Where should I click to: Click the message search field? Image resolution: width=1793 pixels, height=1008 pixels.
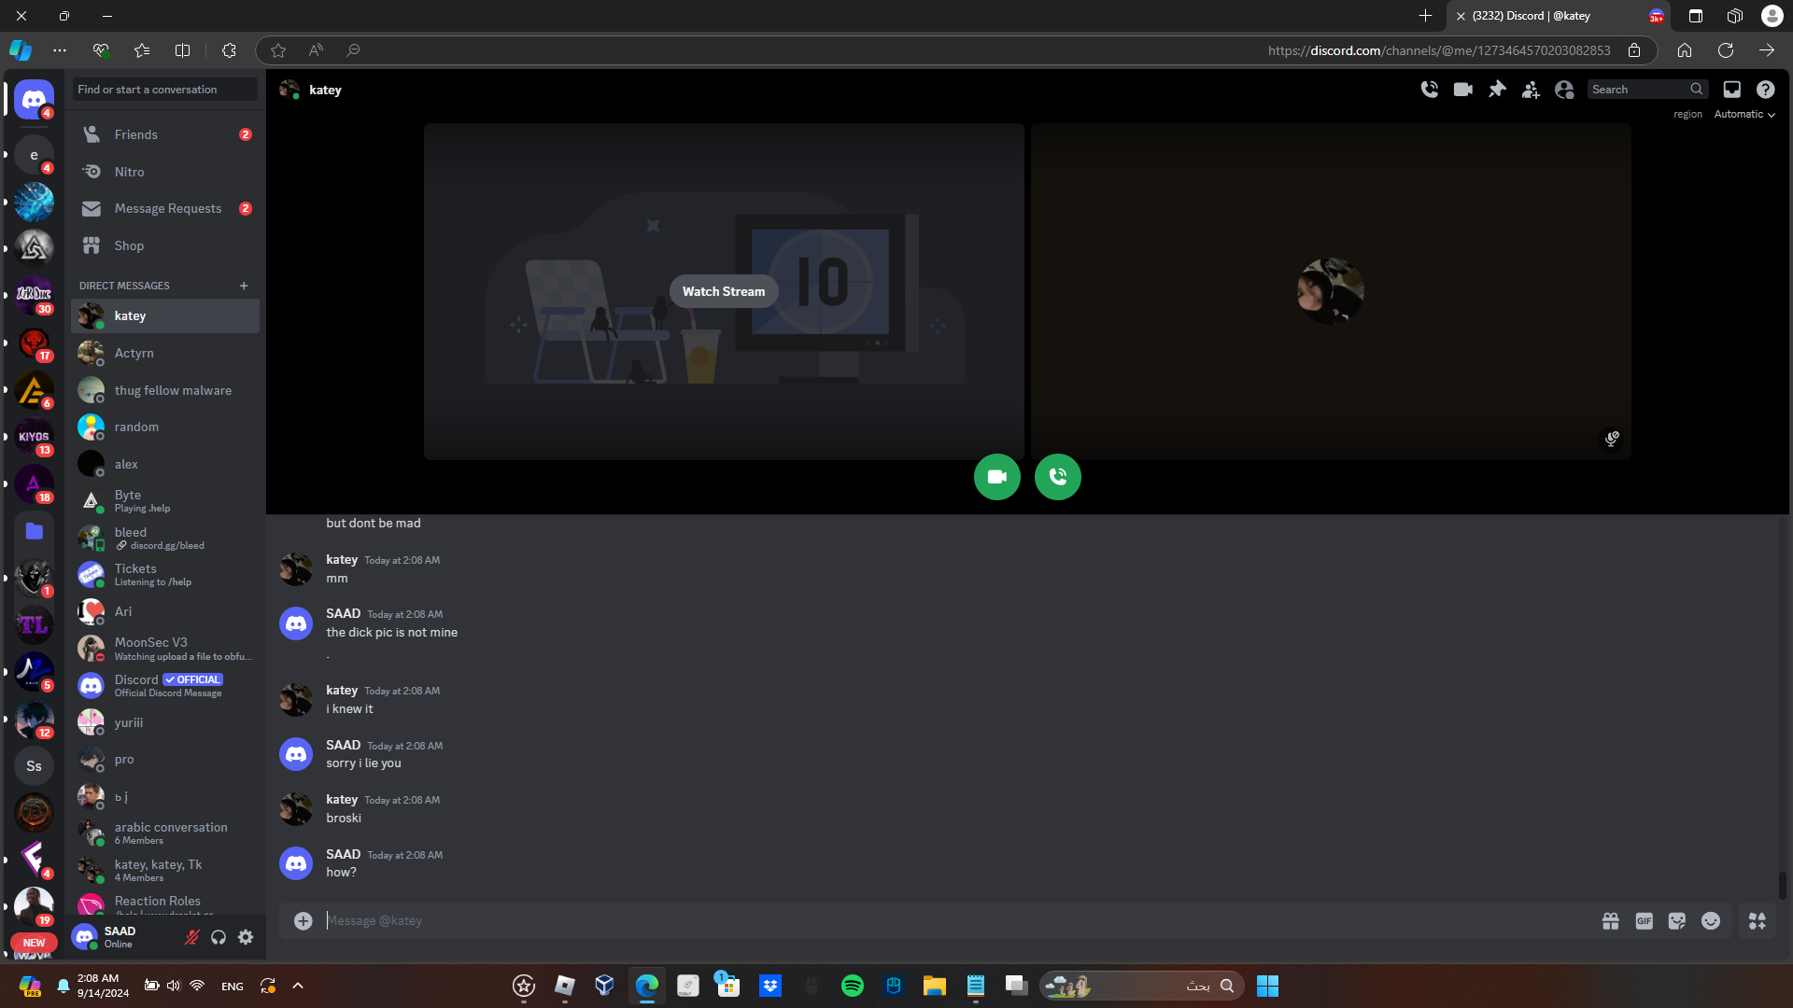click(1647, 90)
